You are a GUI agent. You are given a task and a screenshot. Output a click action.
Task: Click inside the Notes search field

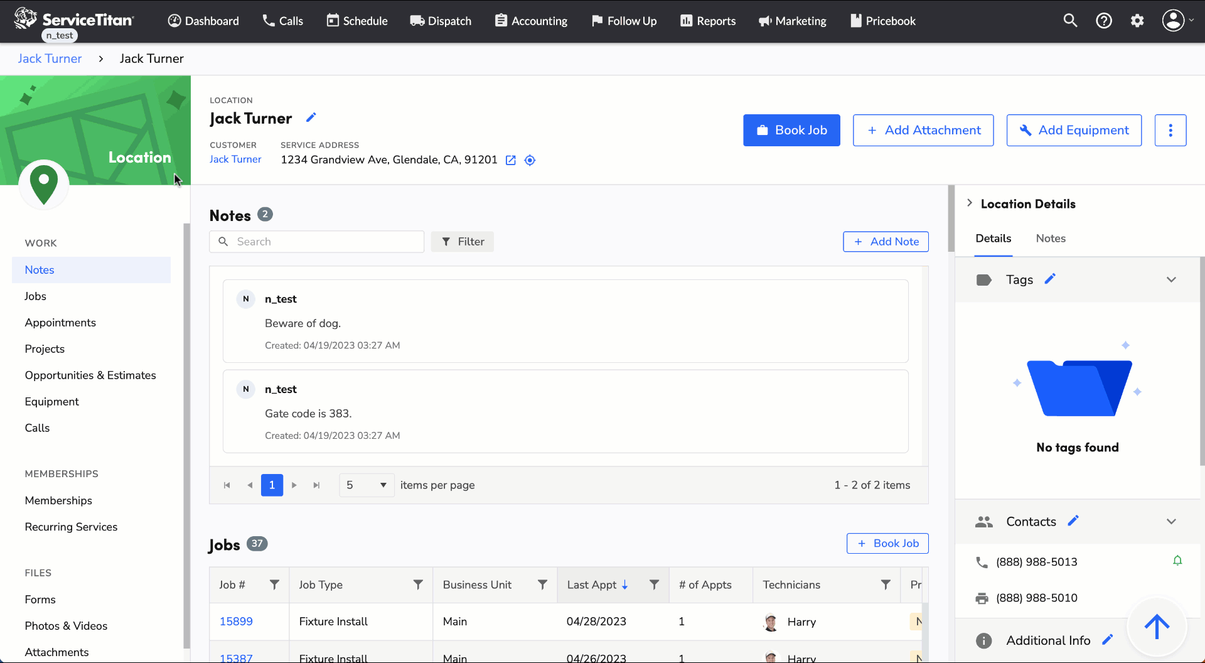(x=317, y=241)
